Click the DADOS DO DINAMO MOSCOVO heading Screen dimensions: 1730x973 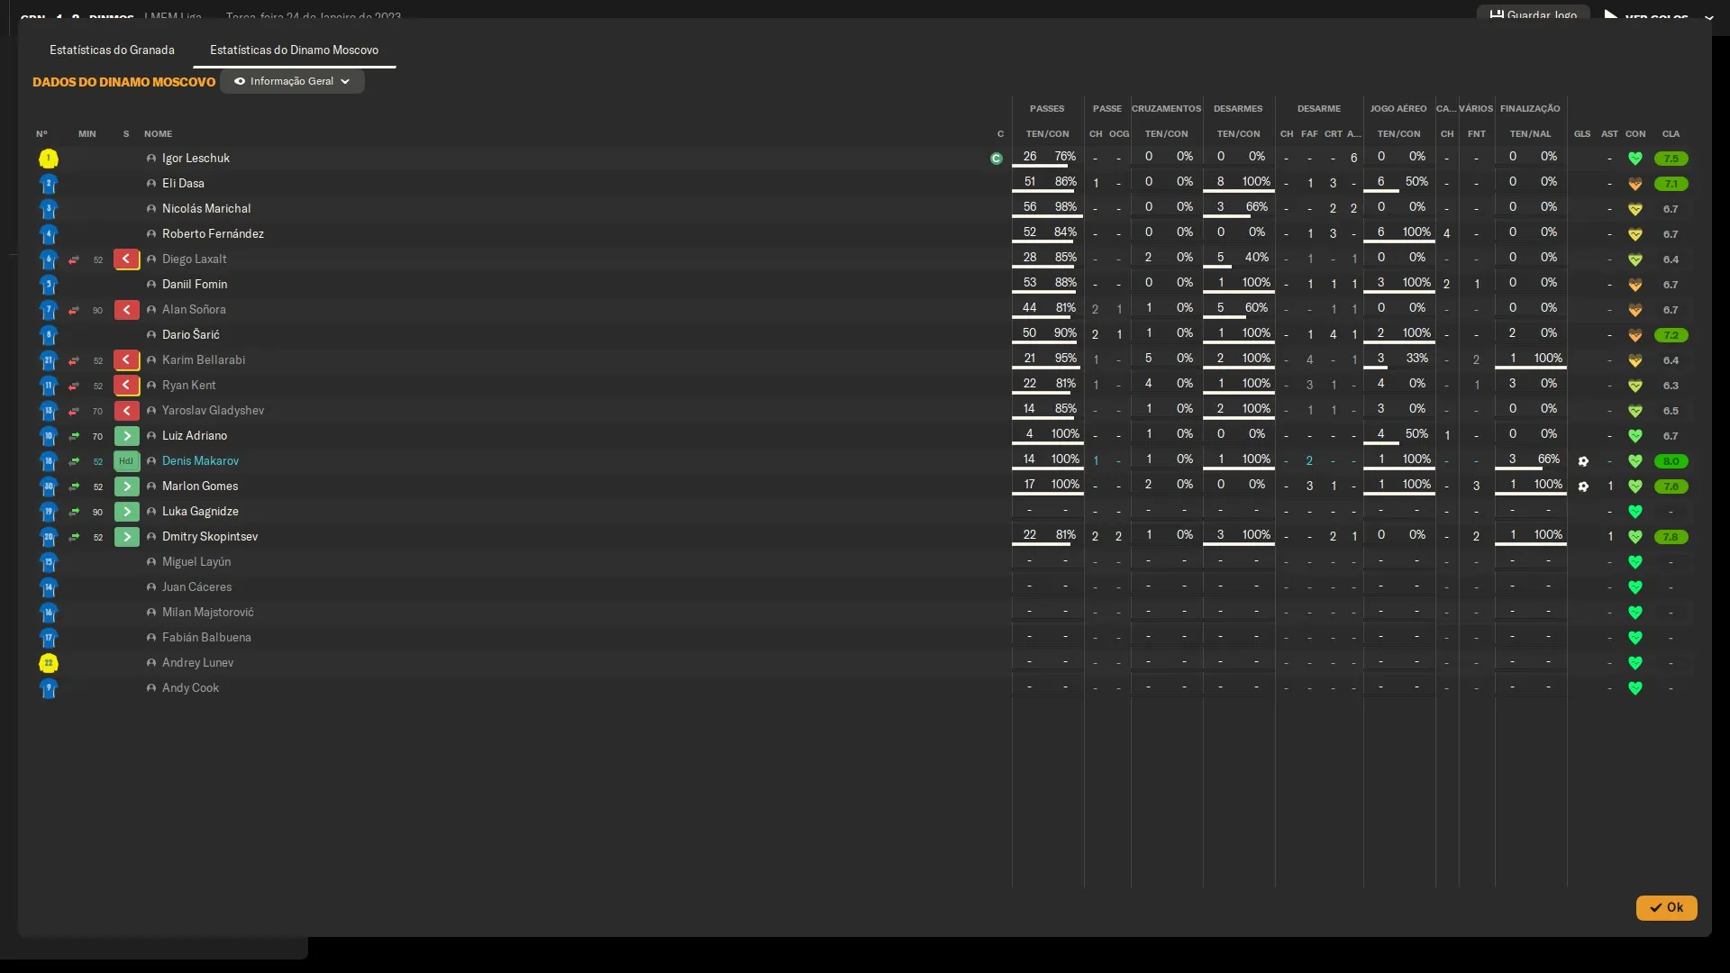coord(124,82)
